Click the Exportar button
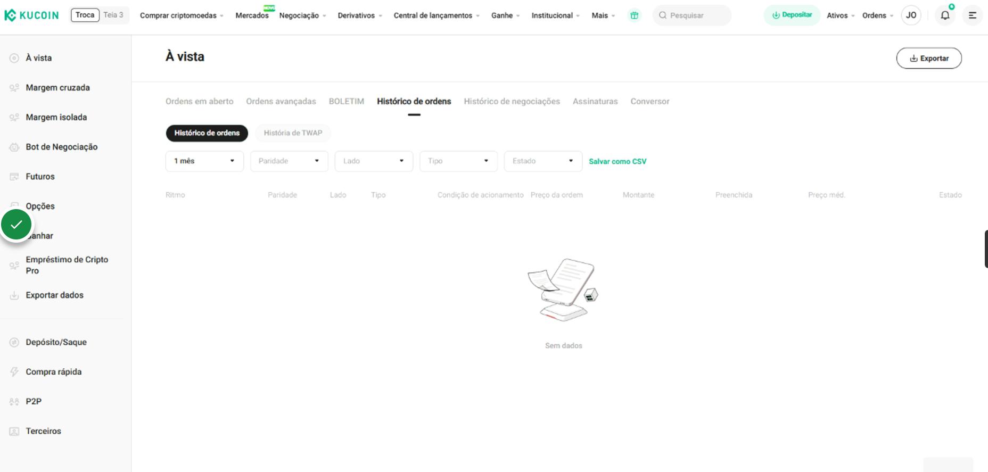 click(x=929, y=59)
